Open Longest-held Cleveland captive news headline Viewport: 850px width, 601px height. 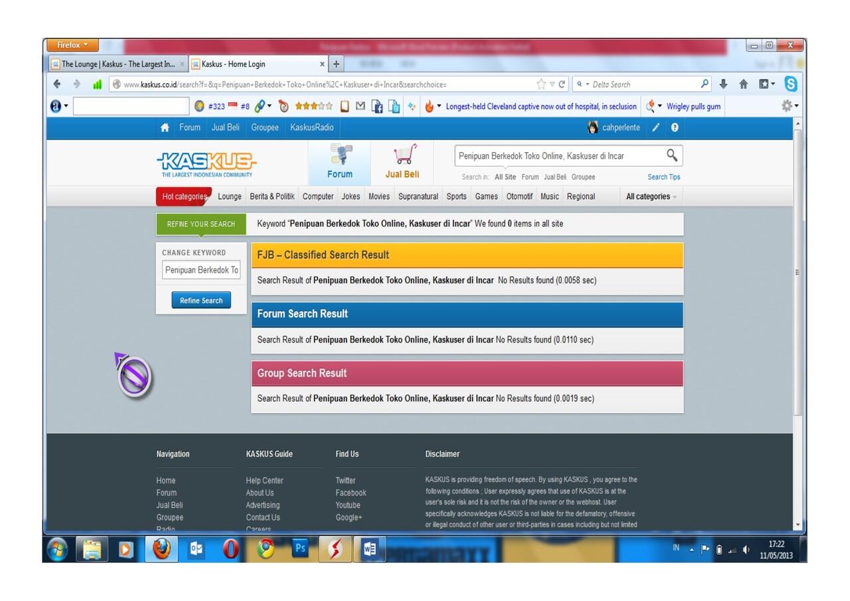(x=541, y=106)
